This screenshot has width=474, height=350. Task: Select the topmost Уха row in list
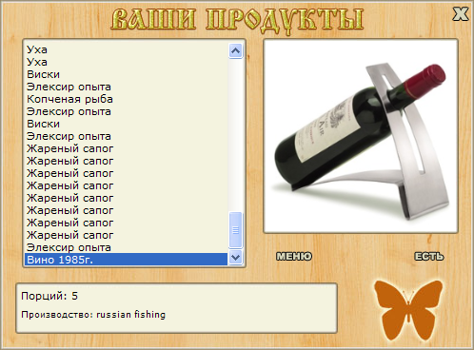tap(126, 49)
